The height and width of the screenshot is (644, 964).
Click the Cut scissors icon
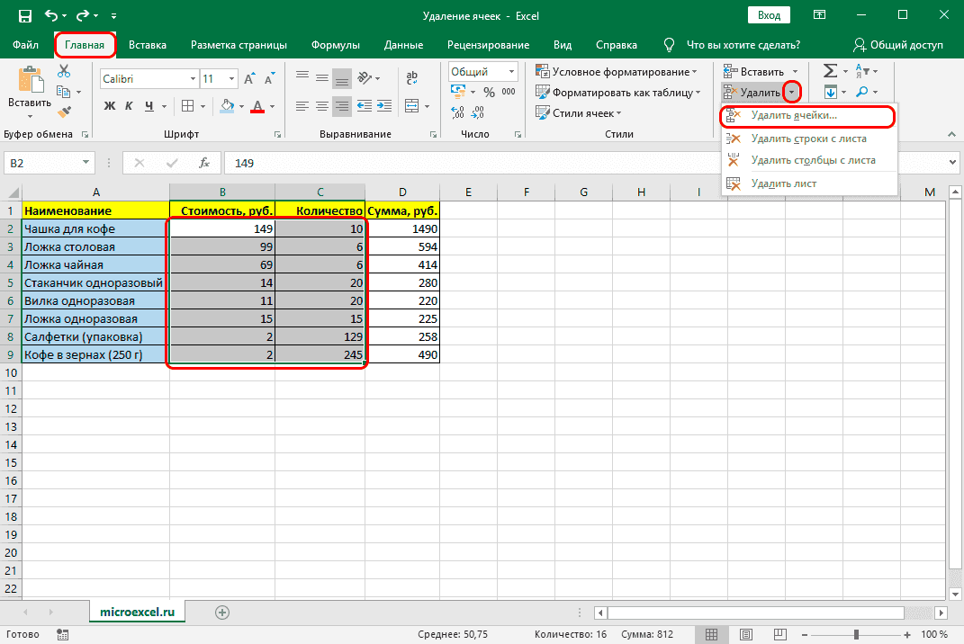[64, 71]
